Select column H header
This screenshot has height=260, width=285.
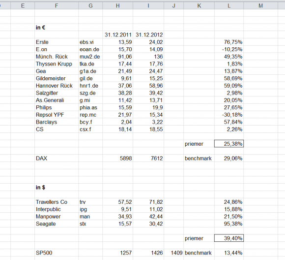(x=118, y=5)
